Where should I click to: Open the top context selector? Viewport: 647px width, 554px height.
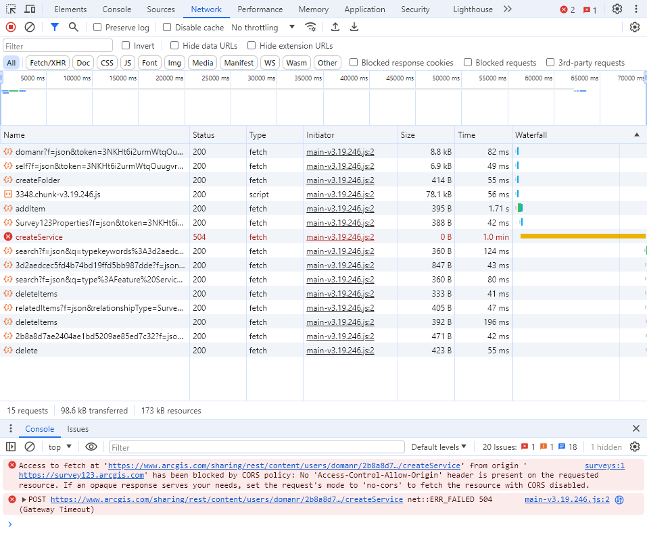[x=59, y=447]
